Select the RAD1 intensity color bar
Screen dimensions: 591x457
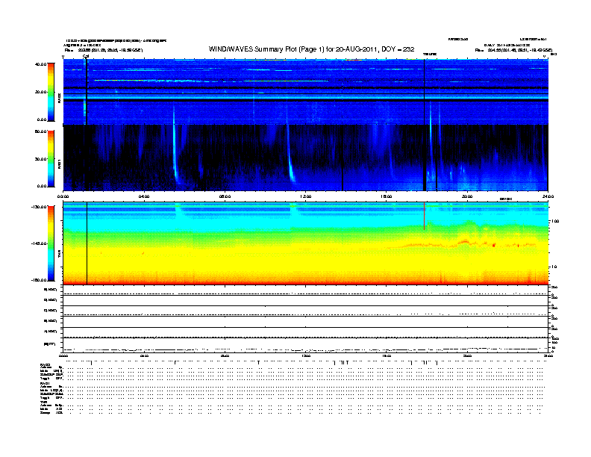51,159
